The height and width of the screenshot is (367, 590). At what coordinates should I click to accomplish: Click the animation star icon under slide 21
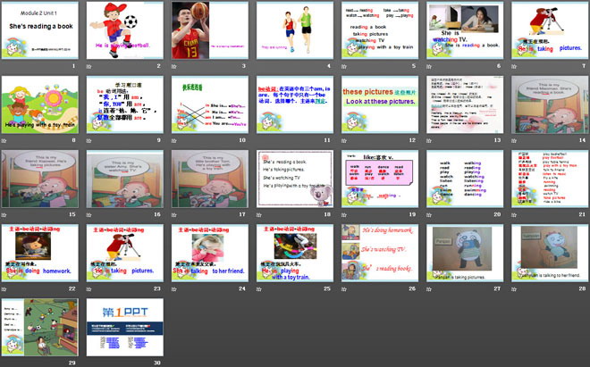[514, 215]
